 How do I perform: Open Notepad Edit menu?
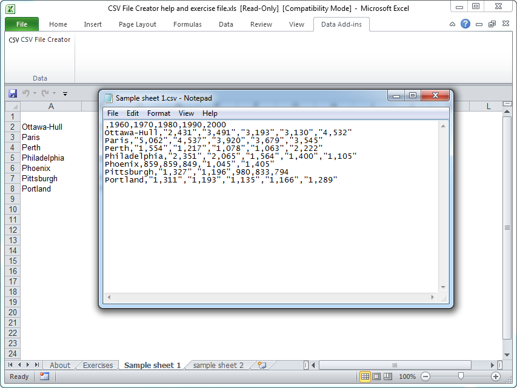coord(133,113)
